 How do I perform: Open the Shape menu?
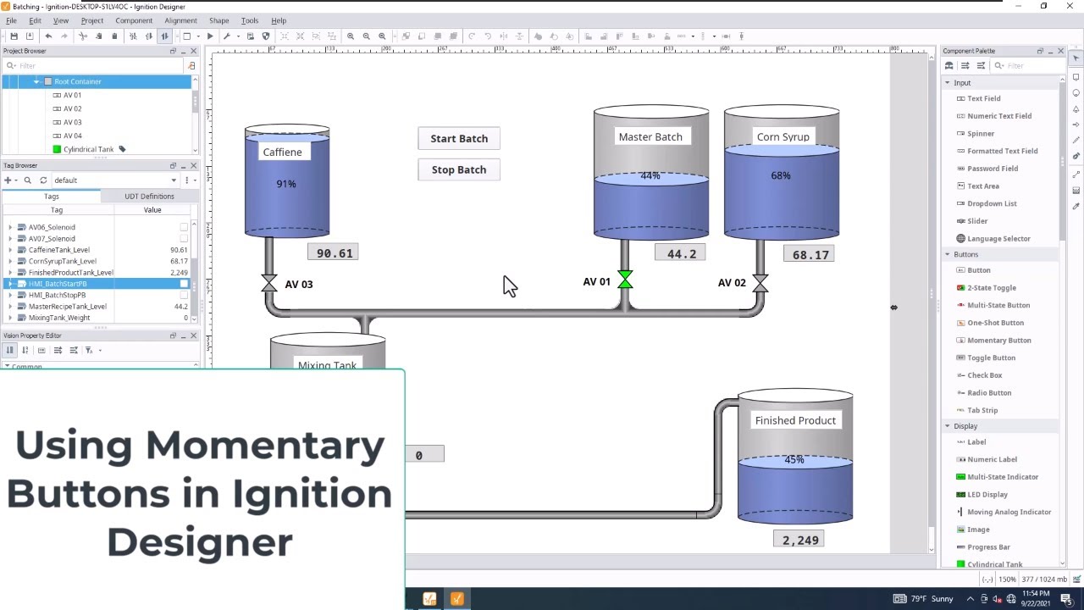pos(218,20)
